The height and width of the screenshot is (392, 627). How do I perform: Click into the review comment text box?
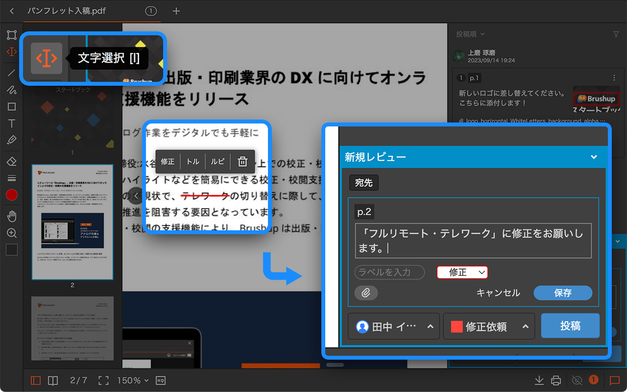coord(473,241)
